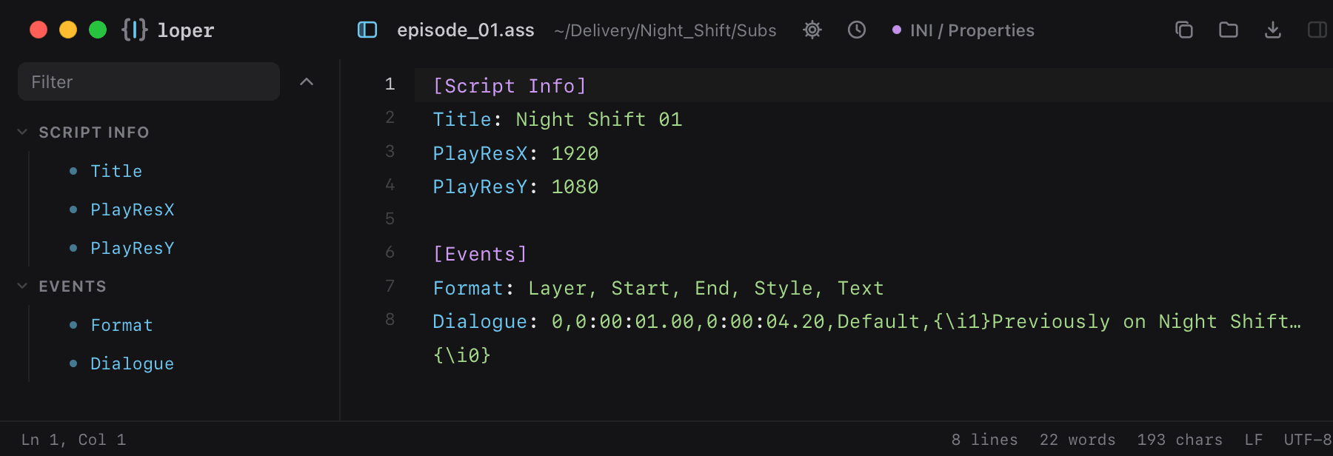Toggle the right inspector panel icon
1333x456 pixels.
click(1317, 30)
